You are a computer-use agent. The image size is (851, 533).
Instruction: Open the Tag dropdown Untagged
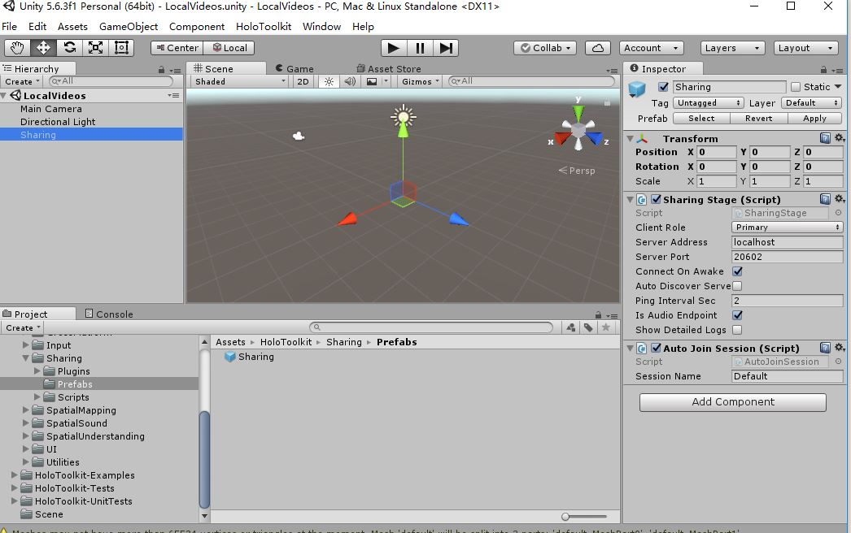tap(708, 103)
